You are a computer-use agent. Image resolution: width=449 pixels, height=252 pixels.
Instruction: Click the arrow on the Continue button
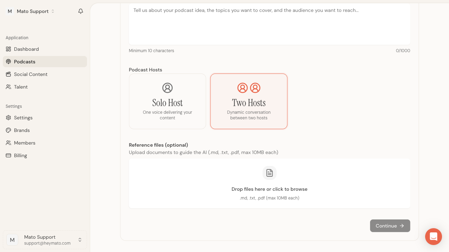[402, 226]
